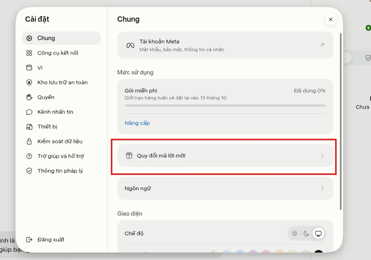
Task: Click Đăng xuất to log out
Action: pyautogui.click(x=51, y=239)
